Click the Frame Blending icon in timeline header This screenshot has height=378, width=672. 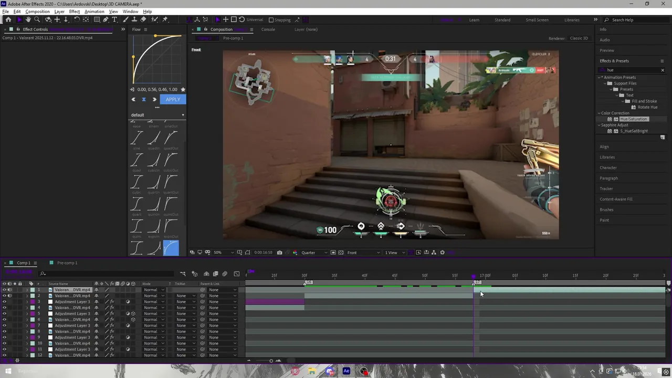point(215,274)
